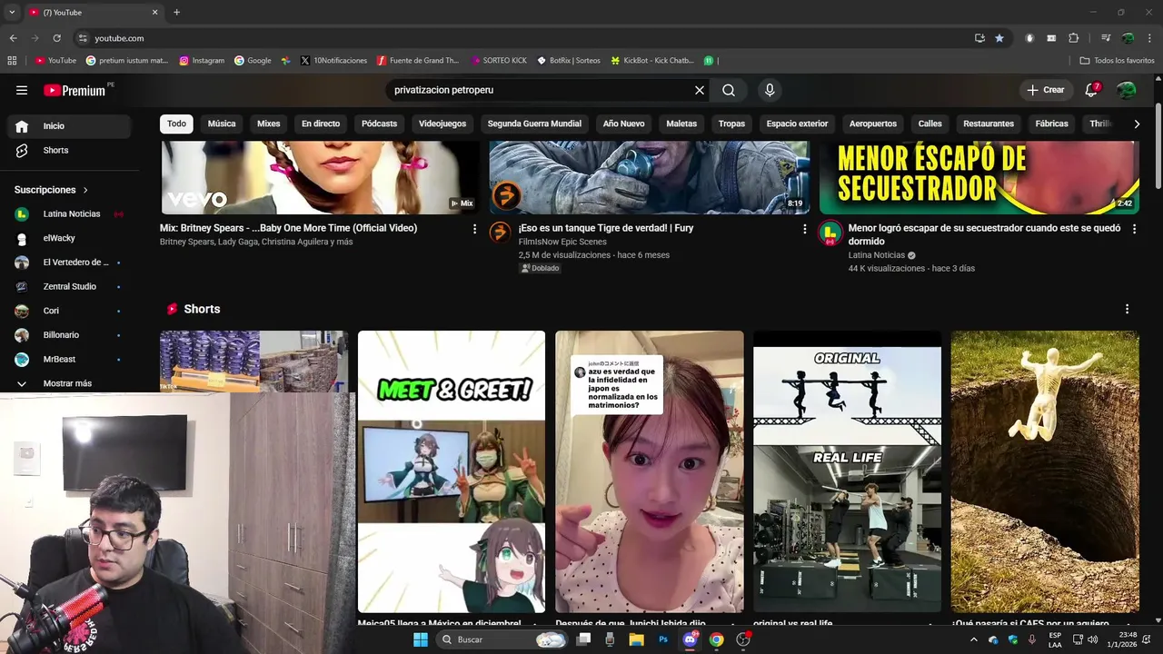Click the install app icon in the address bar

tap(979, 38)
